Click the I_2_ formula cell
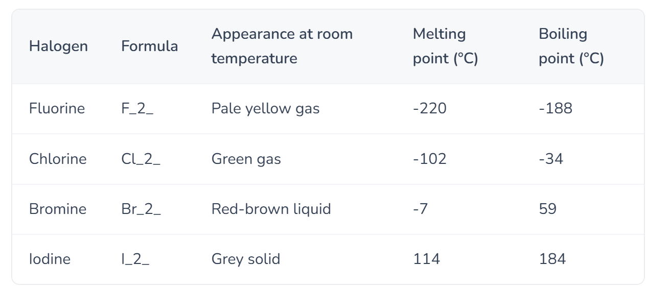 135,259
